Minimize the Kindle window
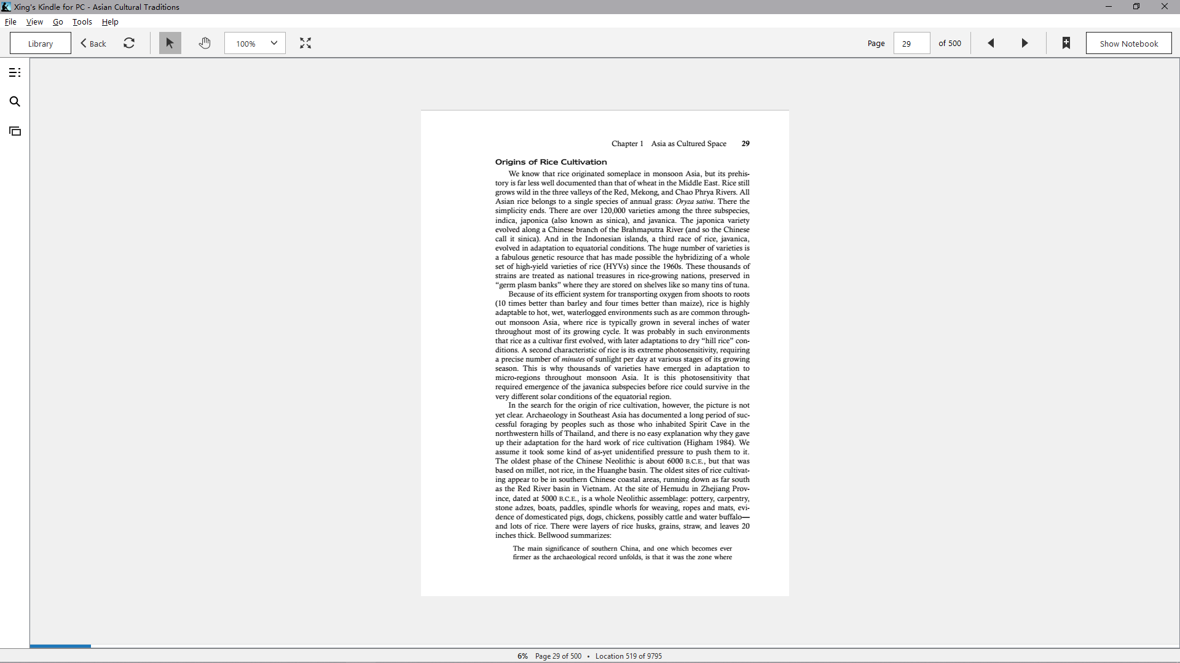Screen dimensions: 1180x663 tap(1109, 7)
